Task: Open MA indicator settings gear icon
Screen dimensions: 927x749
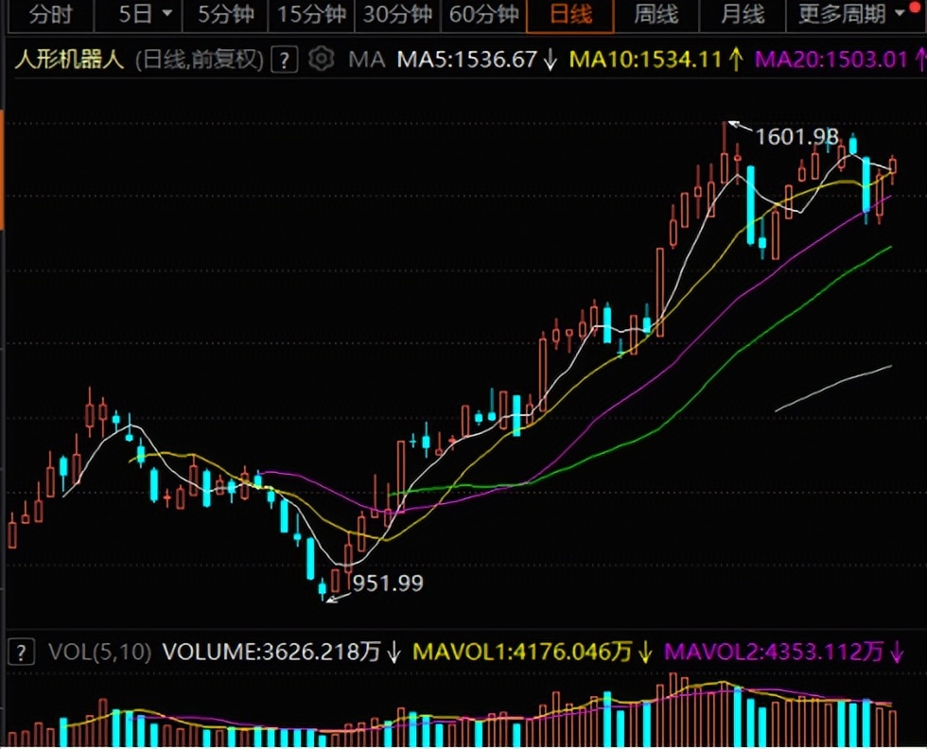Action: point(322,60)
